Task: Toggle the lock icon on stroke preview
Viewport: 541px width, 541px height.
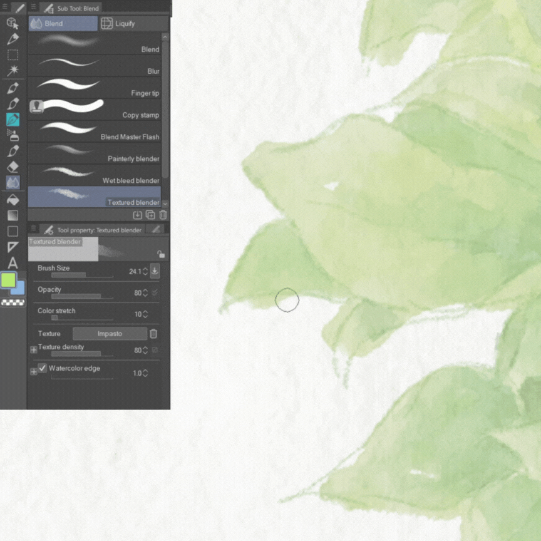Action: (x=161, y=254)
